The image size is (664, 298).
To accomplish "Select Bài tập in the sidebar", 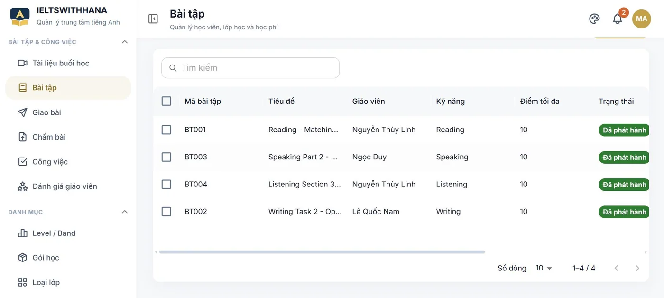I will pyautogui.click(x=68, y=88).
